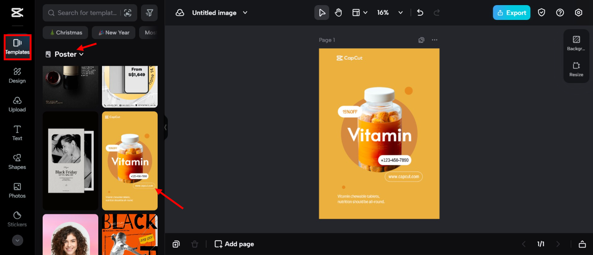This screenshot has width=593, height=255.
Task: Open the settings hexagon icon
Action: tap(579, 13)
